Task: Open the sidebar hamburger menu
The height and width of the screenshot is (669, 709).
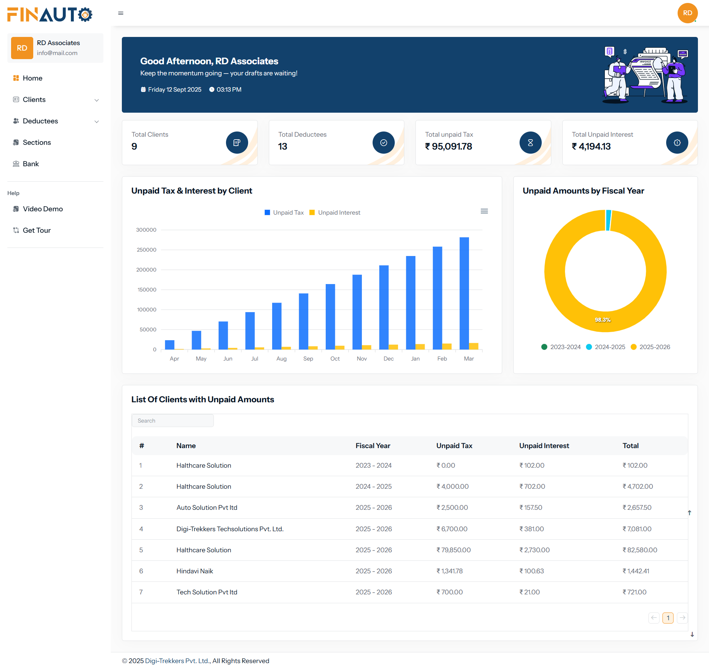Action: pyautogui.click(x=120, y=13)
